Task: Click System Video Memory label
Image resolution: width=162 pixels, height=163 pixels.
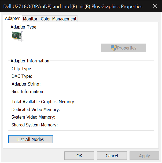Action: tap(33, 117)
